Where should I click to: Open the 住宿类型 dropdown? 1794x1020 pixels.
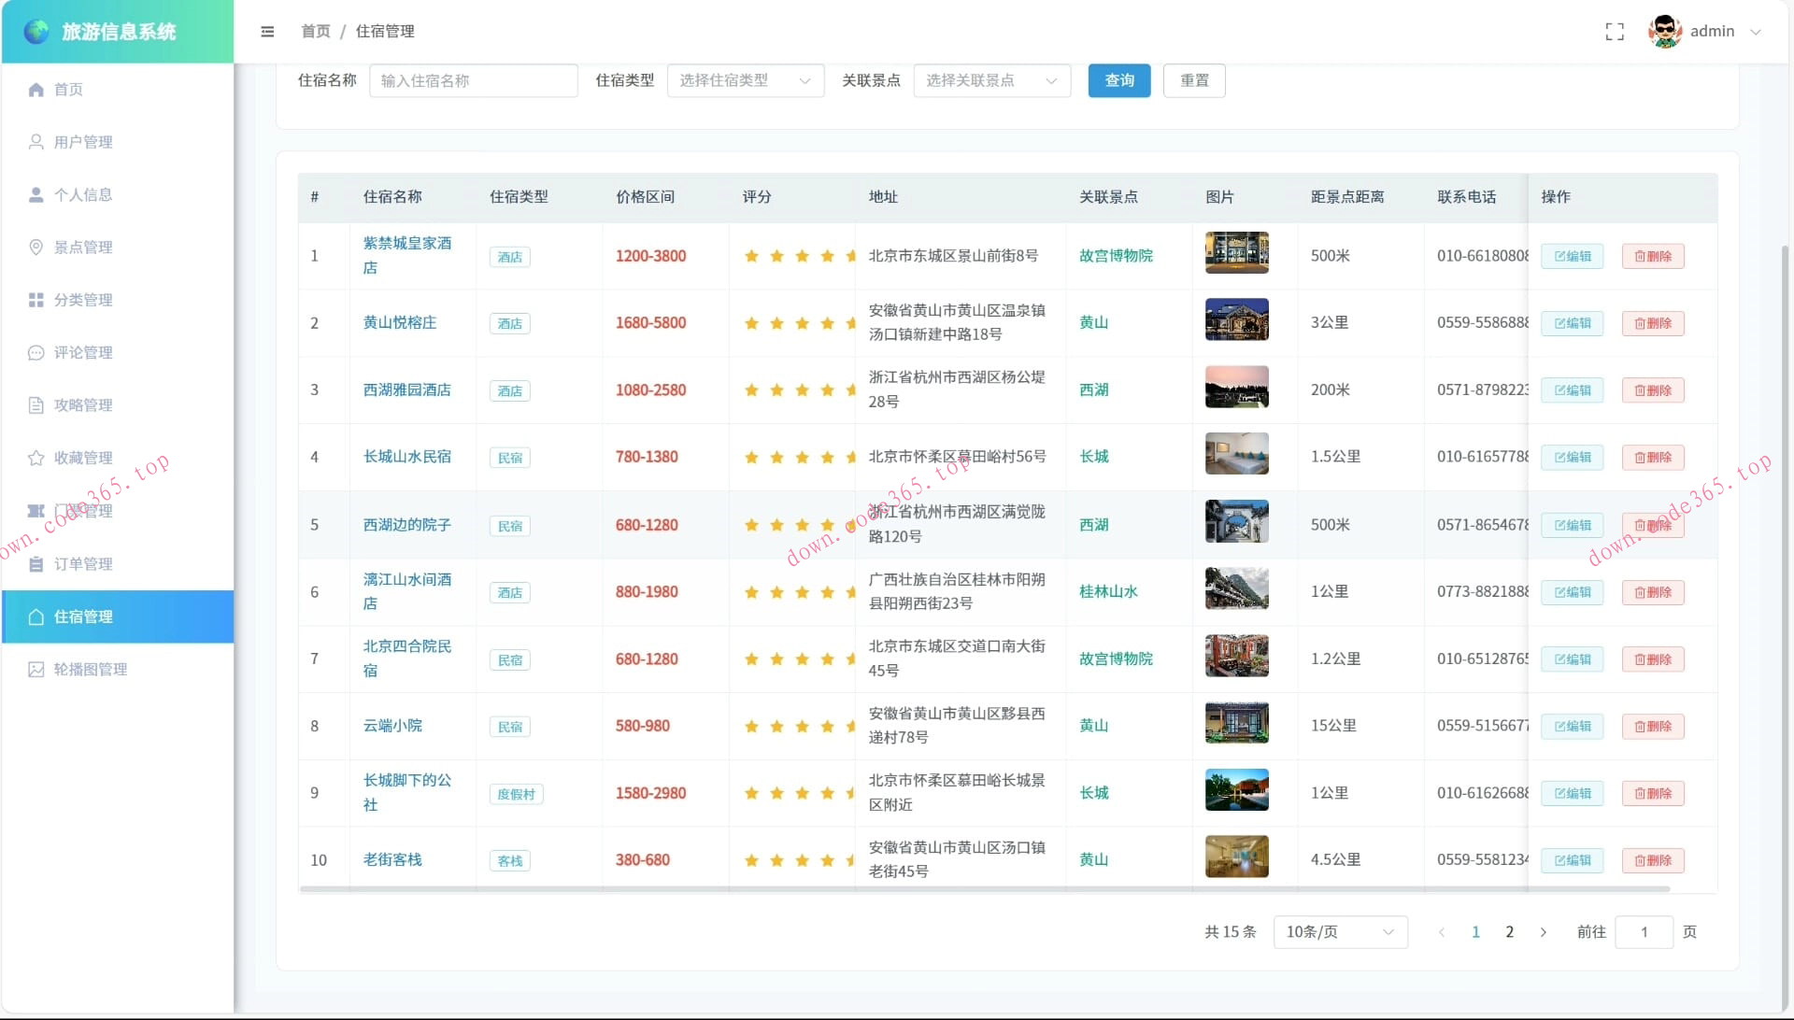click(745, 80)
